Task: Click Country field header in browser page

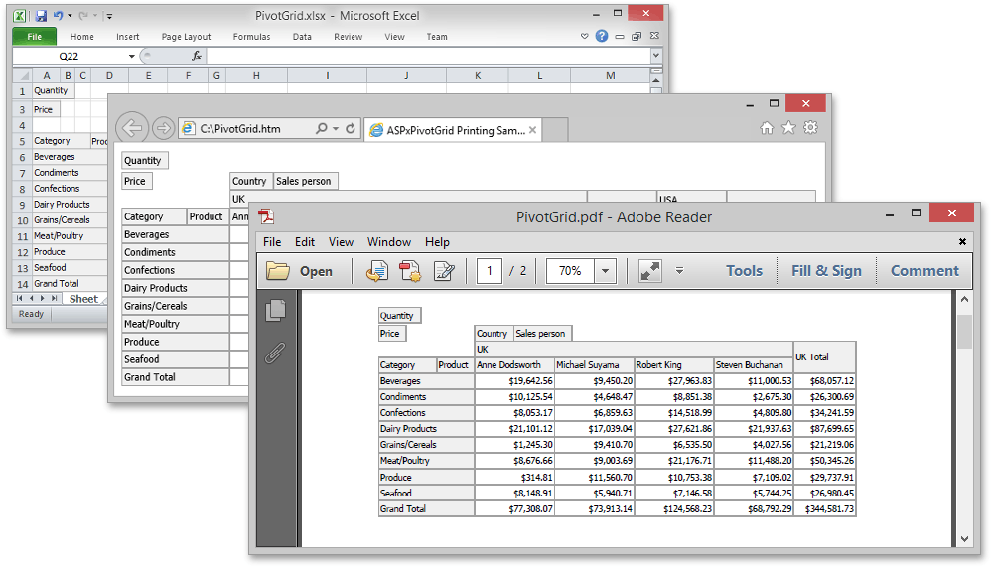Action: [251, 181]
